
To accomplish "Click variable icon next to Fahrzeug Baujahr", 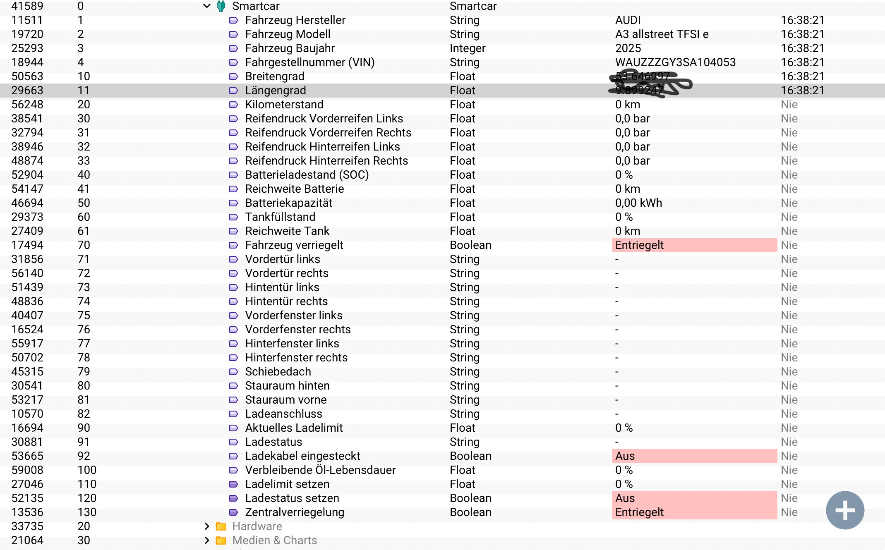I will pyautogui.click(x=233, y=48).
